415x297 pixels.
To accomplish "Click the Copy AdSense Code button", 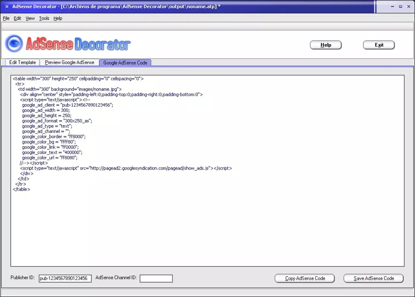I will 305,278.
